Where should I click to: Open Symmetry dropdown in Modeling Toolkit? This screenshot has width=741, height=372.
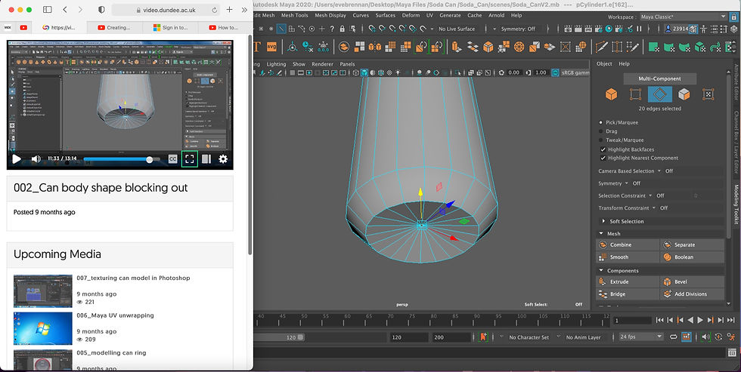click(627, 183)
